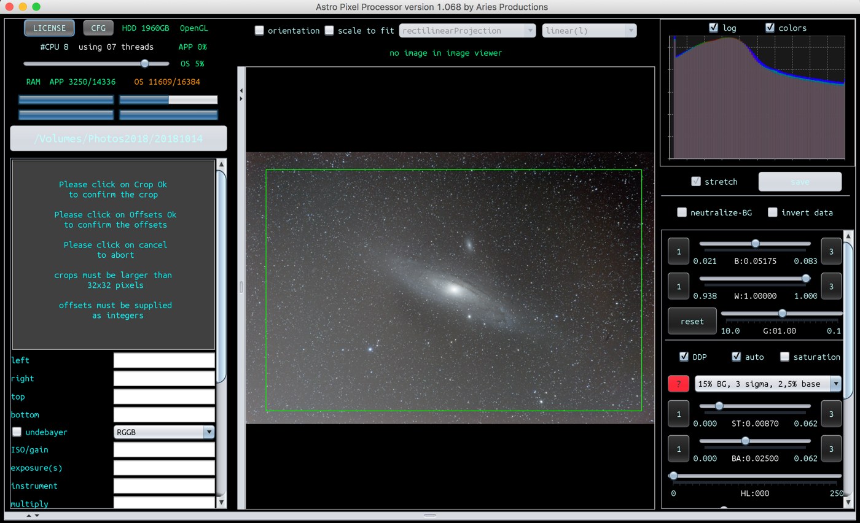
Task: Click up arrow of the stretch settings scrollbar
Action: point(848,236)
